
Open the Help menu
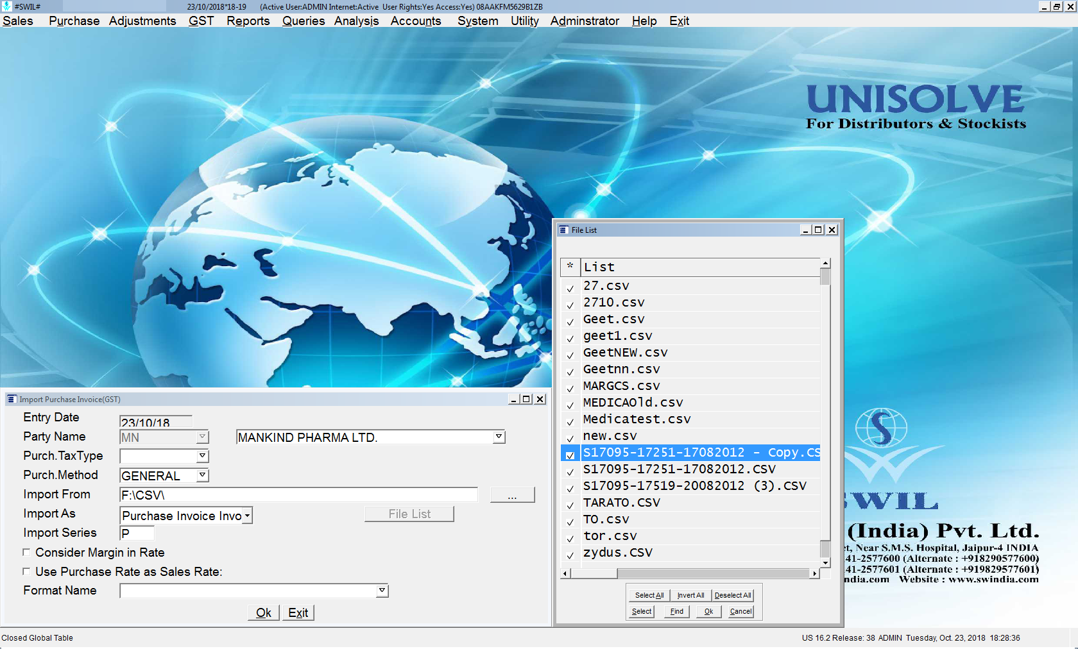pos(644,21)
